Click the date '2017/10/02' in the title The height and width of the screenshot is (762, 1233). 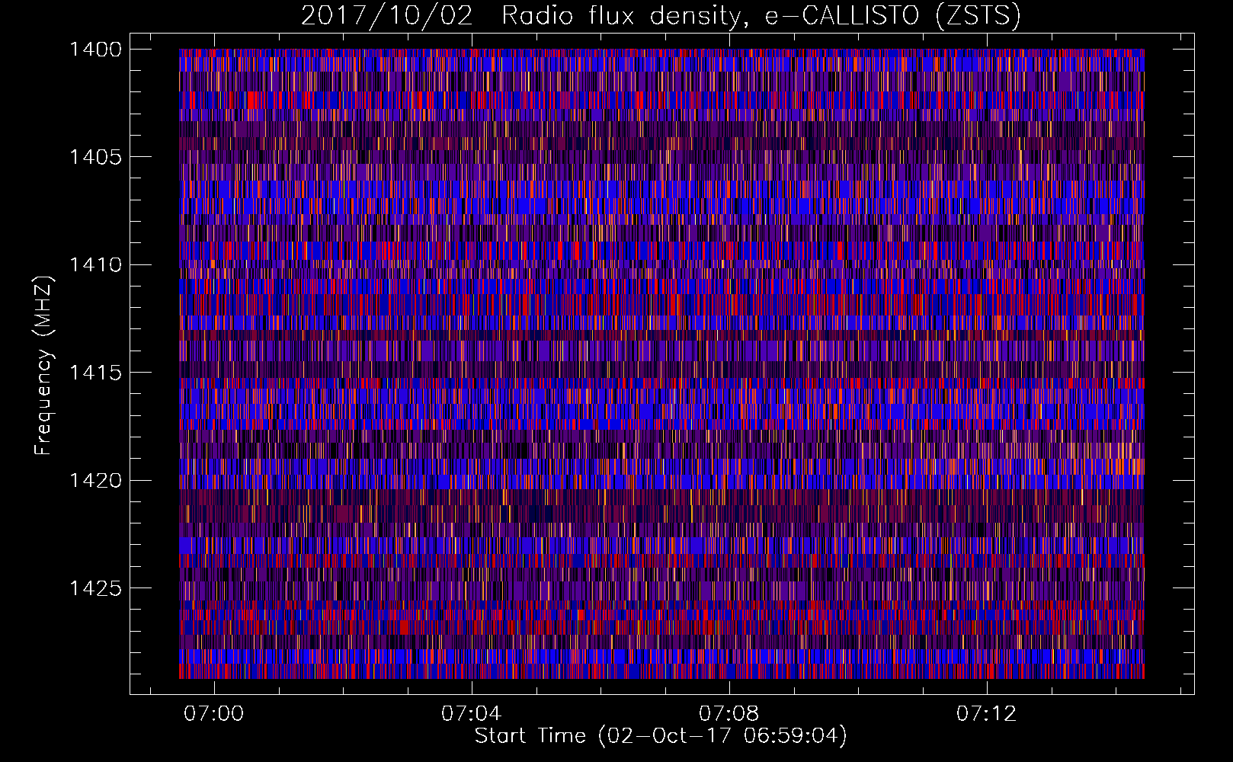coord(386,15)
